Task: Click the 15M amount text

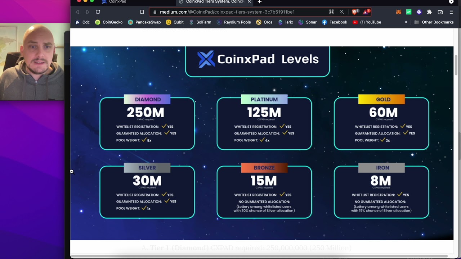Action: click(264, 181)
